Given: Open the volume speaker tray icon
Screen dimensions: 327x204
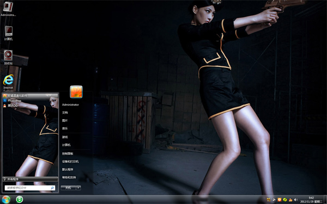Looking at the screenshot, I should click(x=296, y=200).
